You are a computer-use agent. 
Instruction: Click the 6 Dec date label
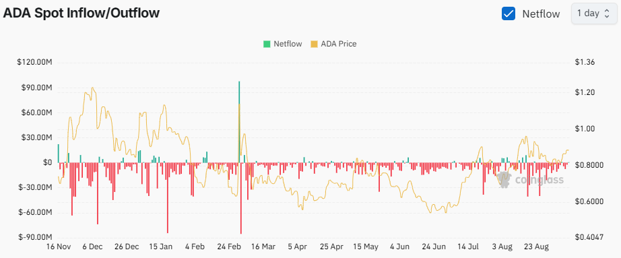tap(92, 247)
